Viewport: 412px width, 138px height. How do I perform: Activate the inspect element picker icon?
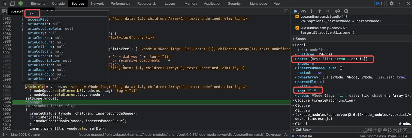pos(5,4)
